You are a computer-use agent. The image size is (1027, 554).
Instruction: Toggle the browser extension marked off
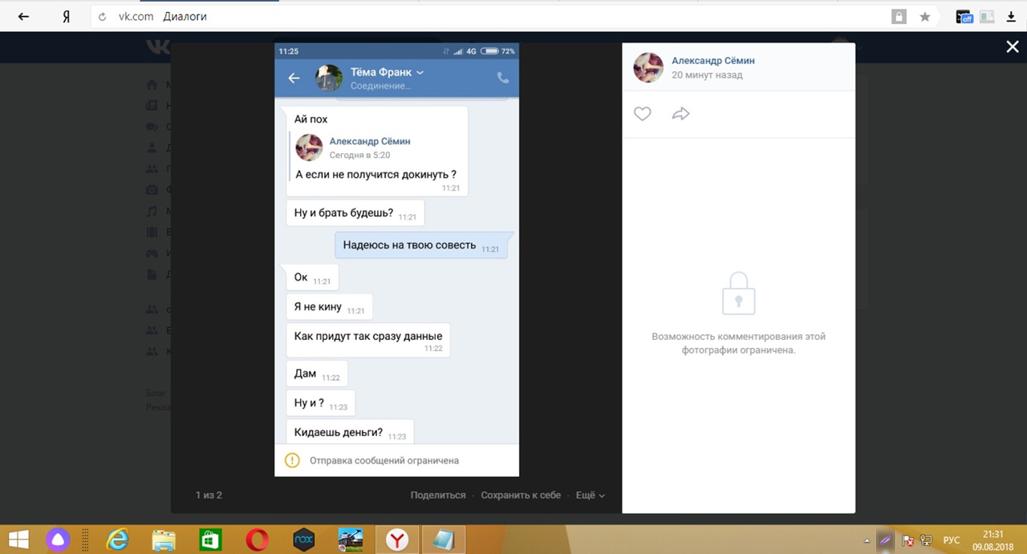[964, 16]
